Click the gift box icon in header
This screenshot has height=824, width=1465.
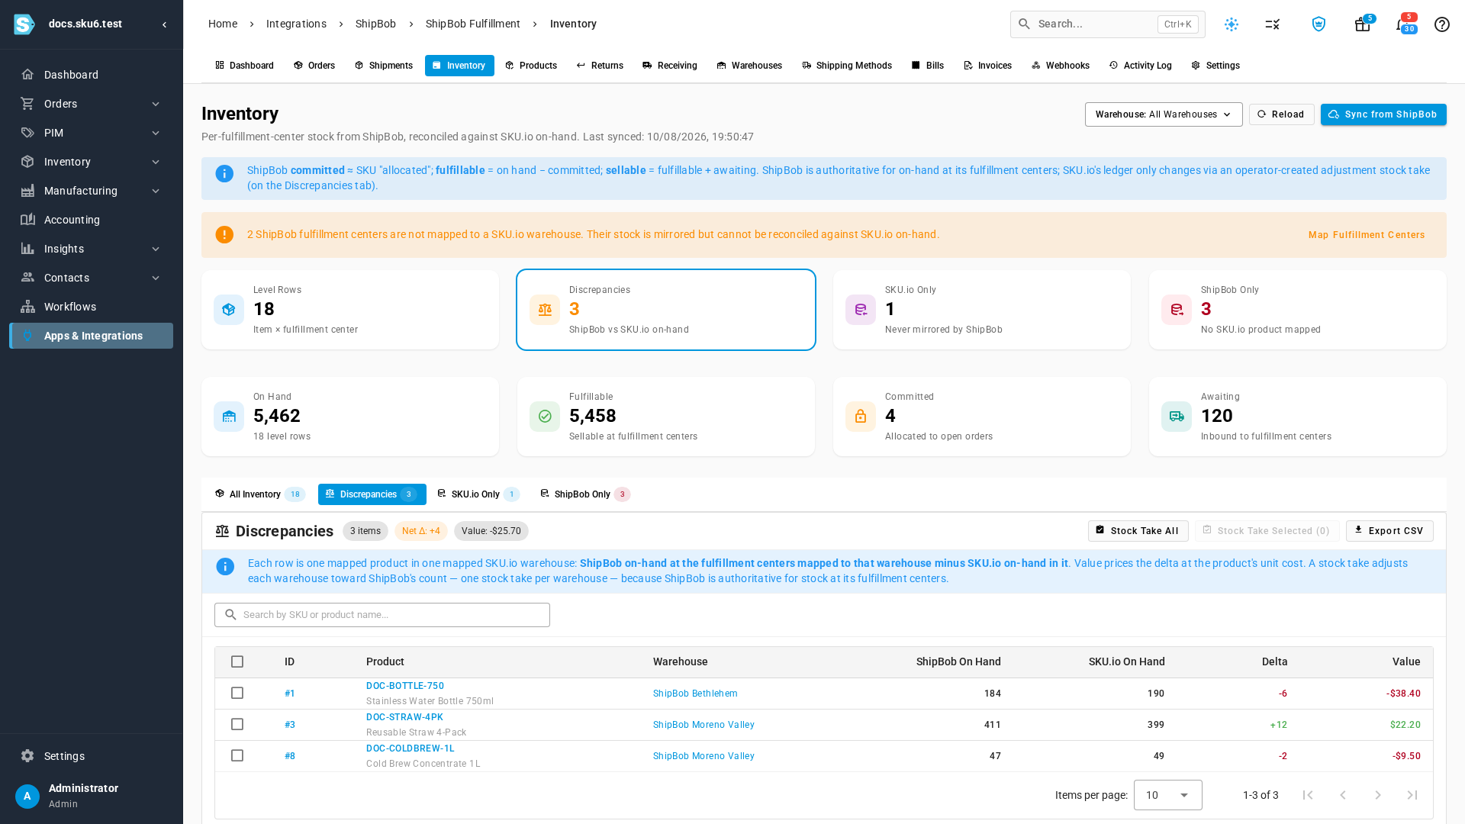[1362, 24]
